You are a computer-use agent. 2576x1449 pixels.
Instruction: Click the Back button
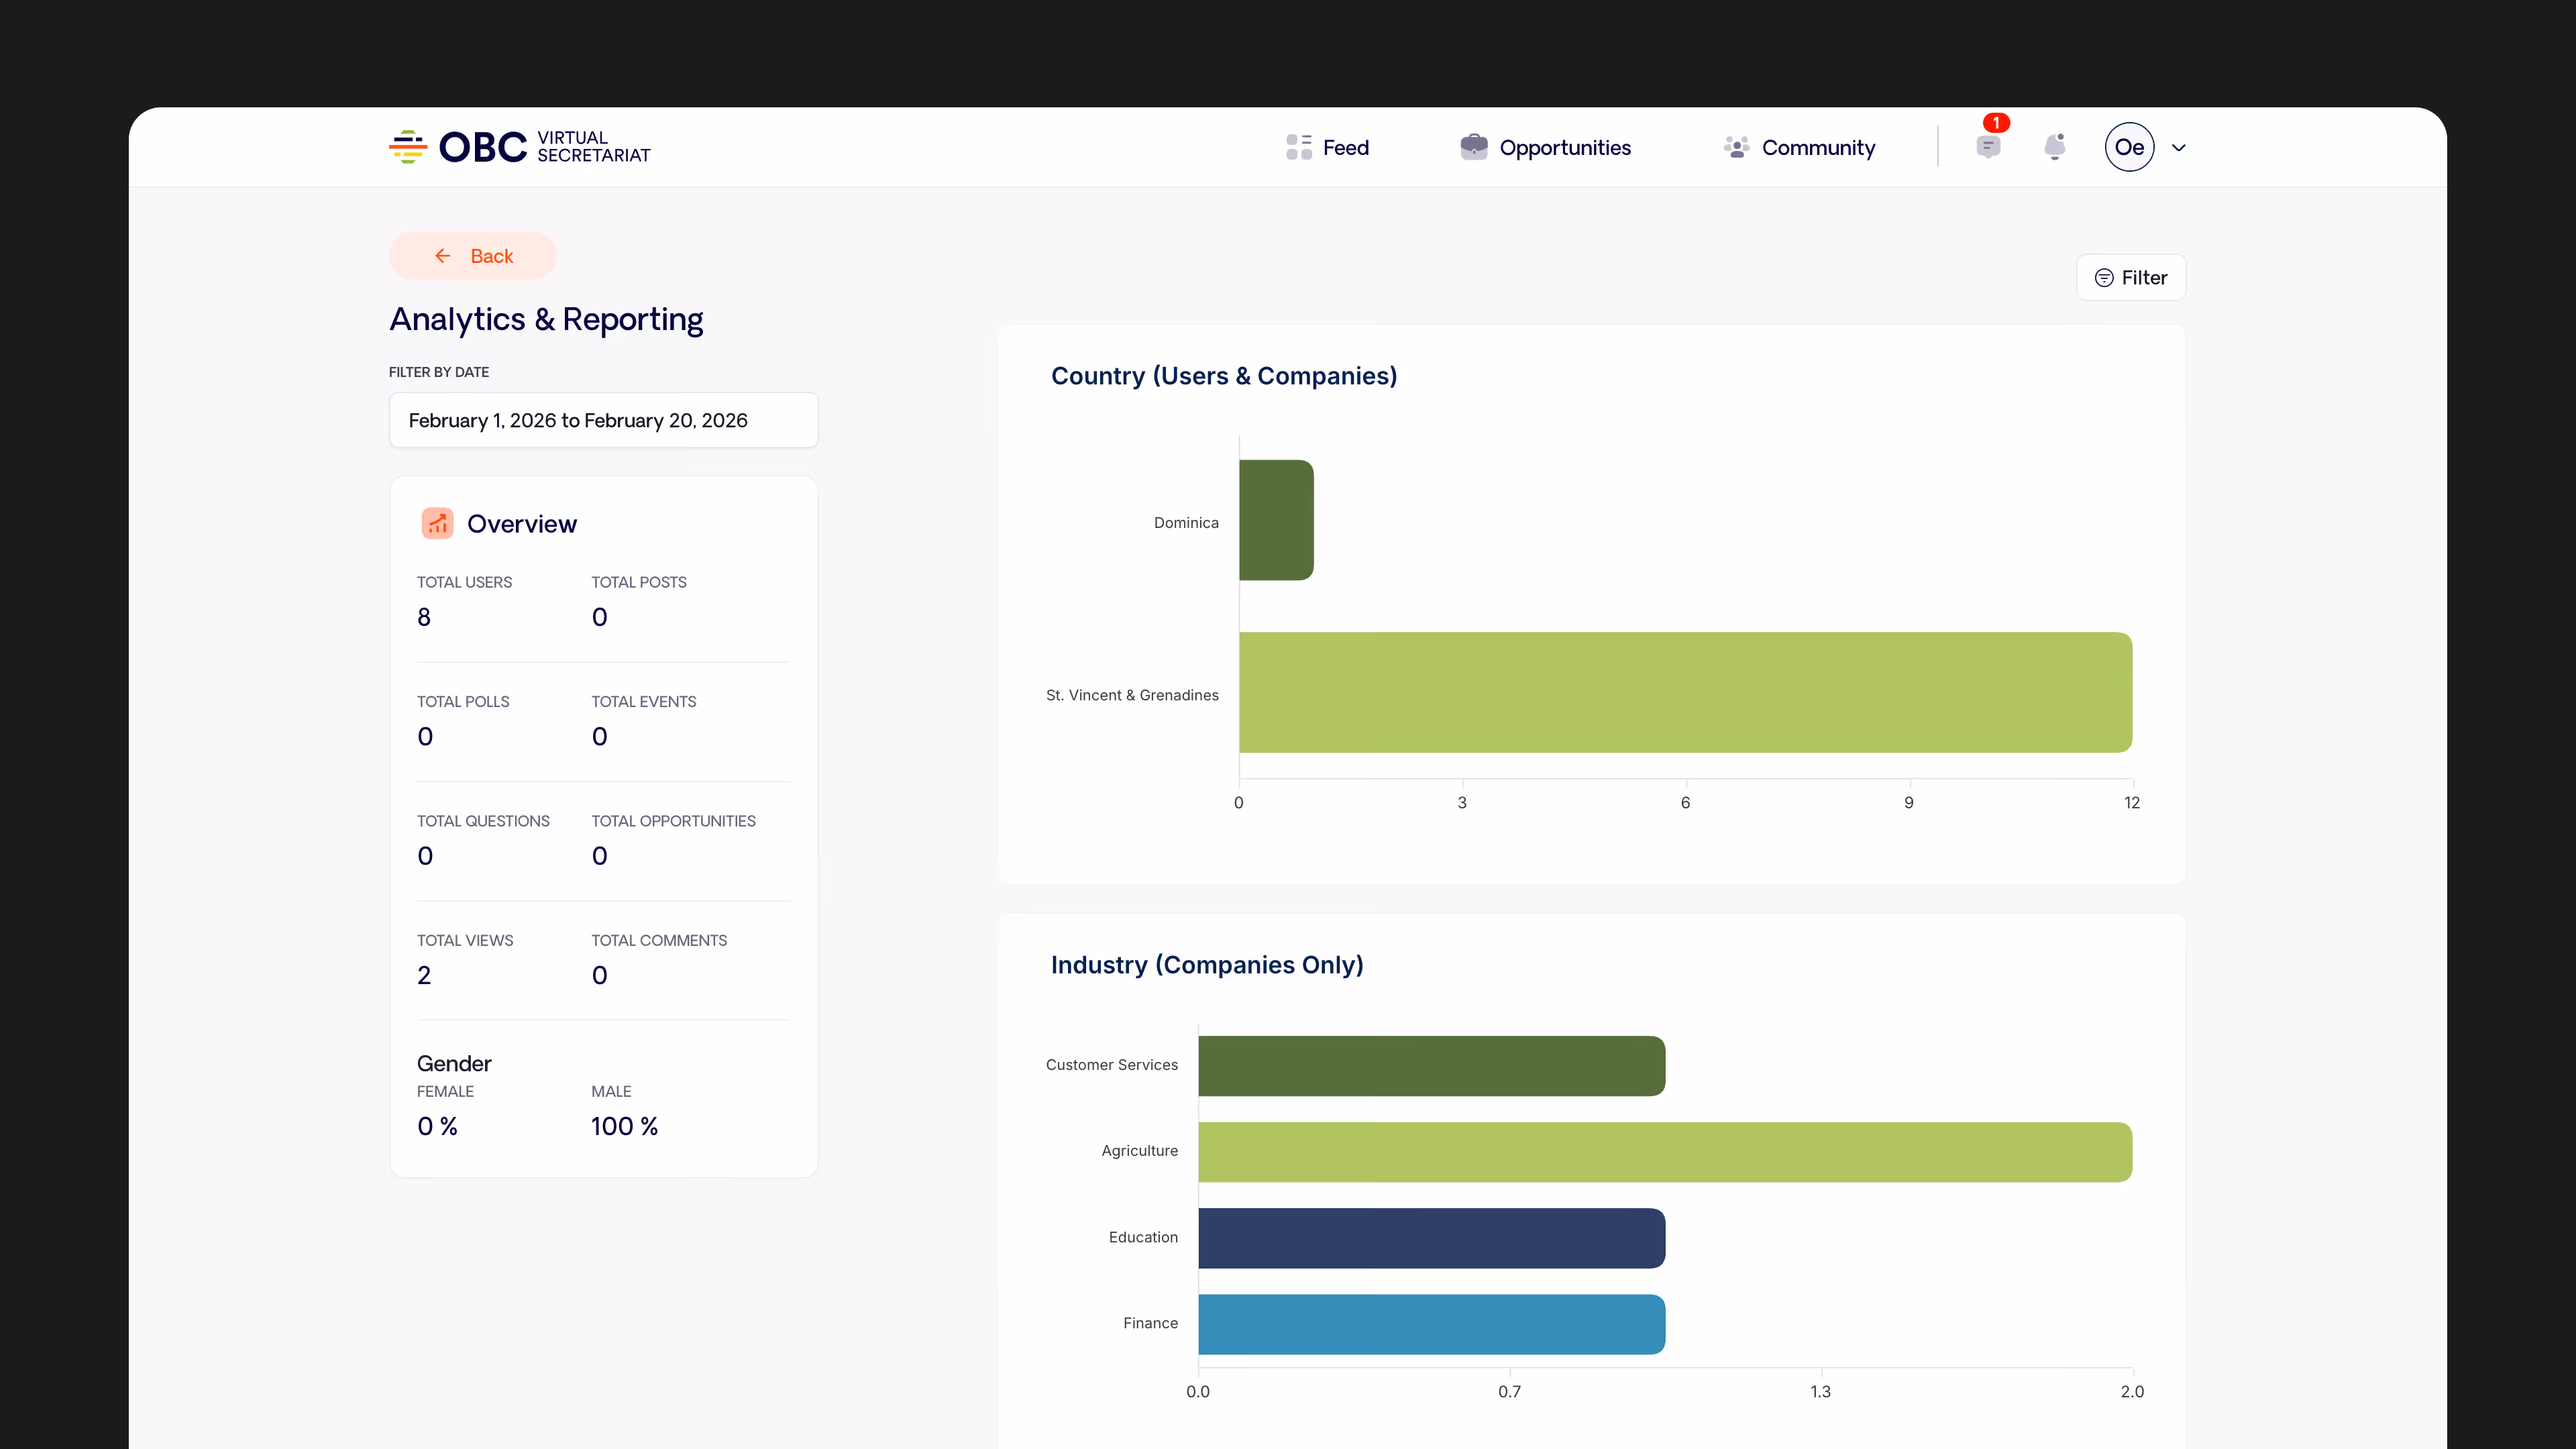[472, 256]
